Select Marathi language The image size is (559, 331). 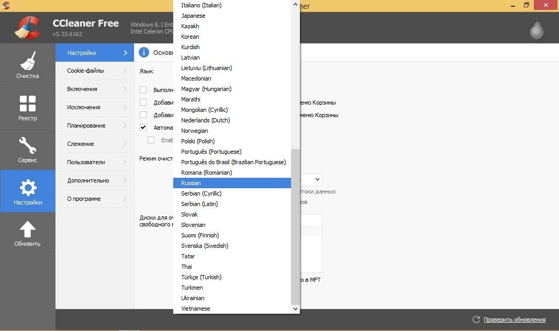[x=232, y=99]
